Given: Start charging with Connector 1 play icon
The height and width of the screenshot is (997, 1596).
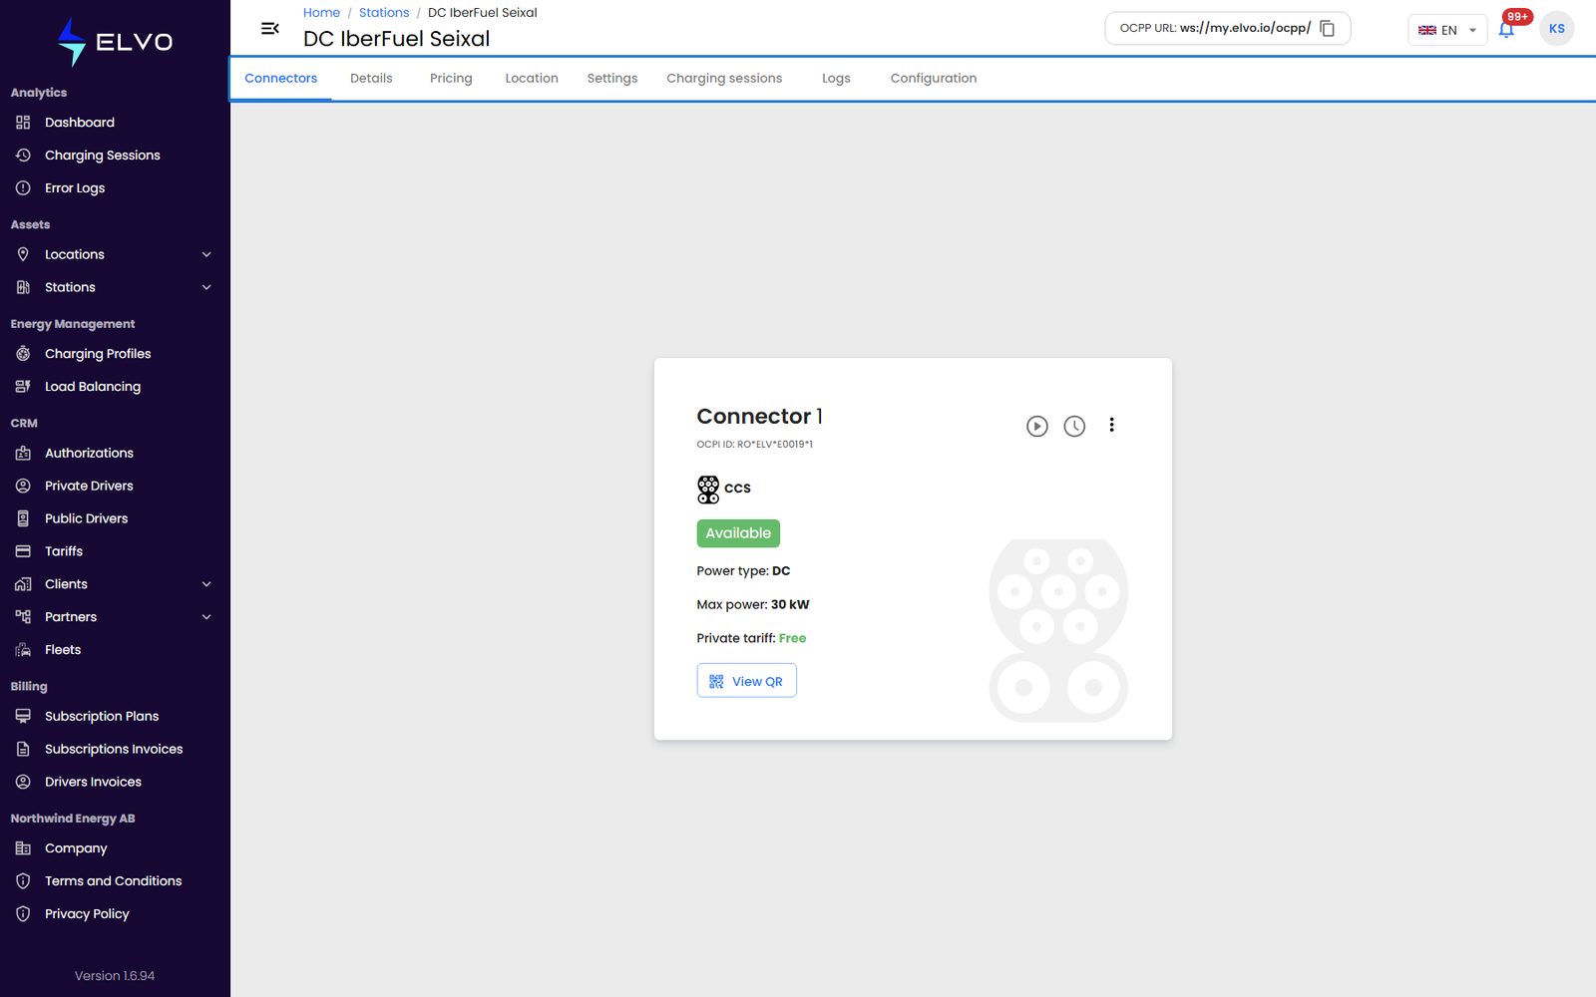Looking at the screenshot, I should 1037,426.
